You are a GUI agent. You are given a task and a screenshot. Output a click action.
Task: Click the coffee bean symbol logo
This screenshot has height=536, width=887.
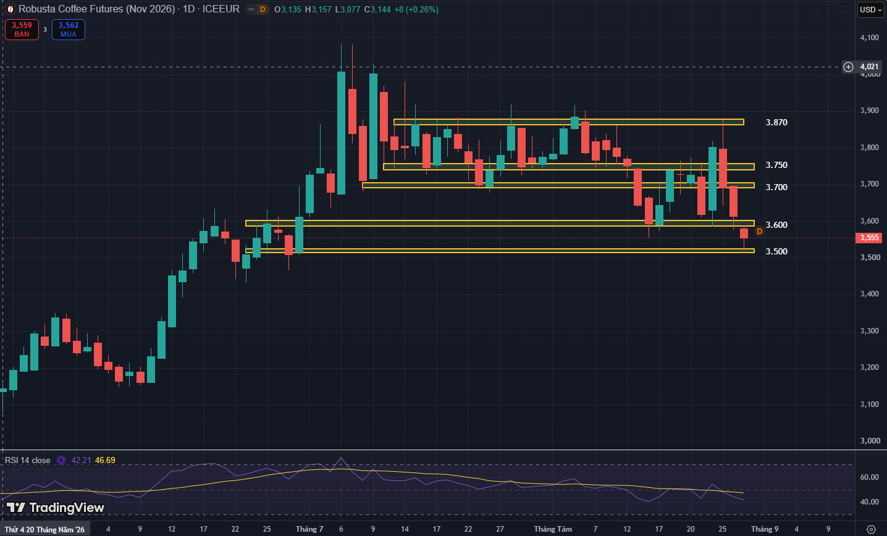click(10, 9)
